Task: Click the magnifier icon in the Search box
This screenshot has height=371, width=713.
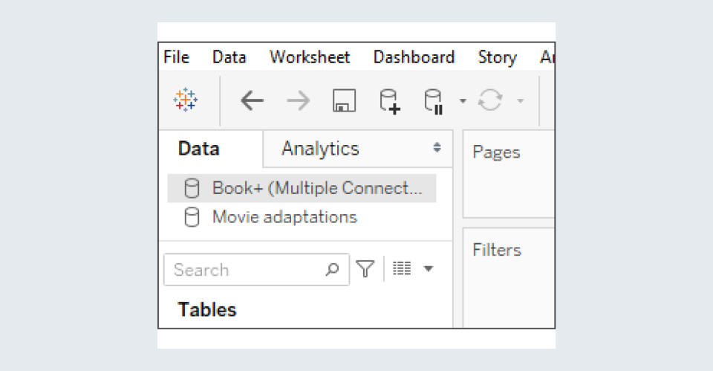Action: point(333,269)
